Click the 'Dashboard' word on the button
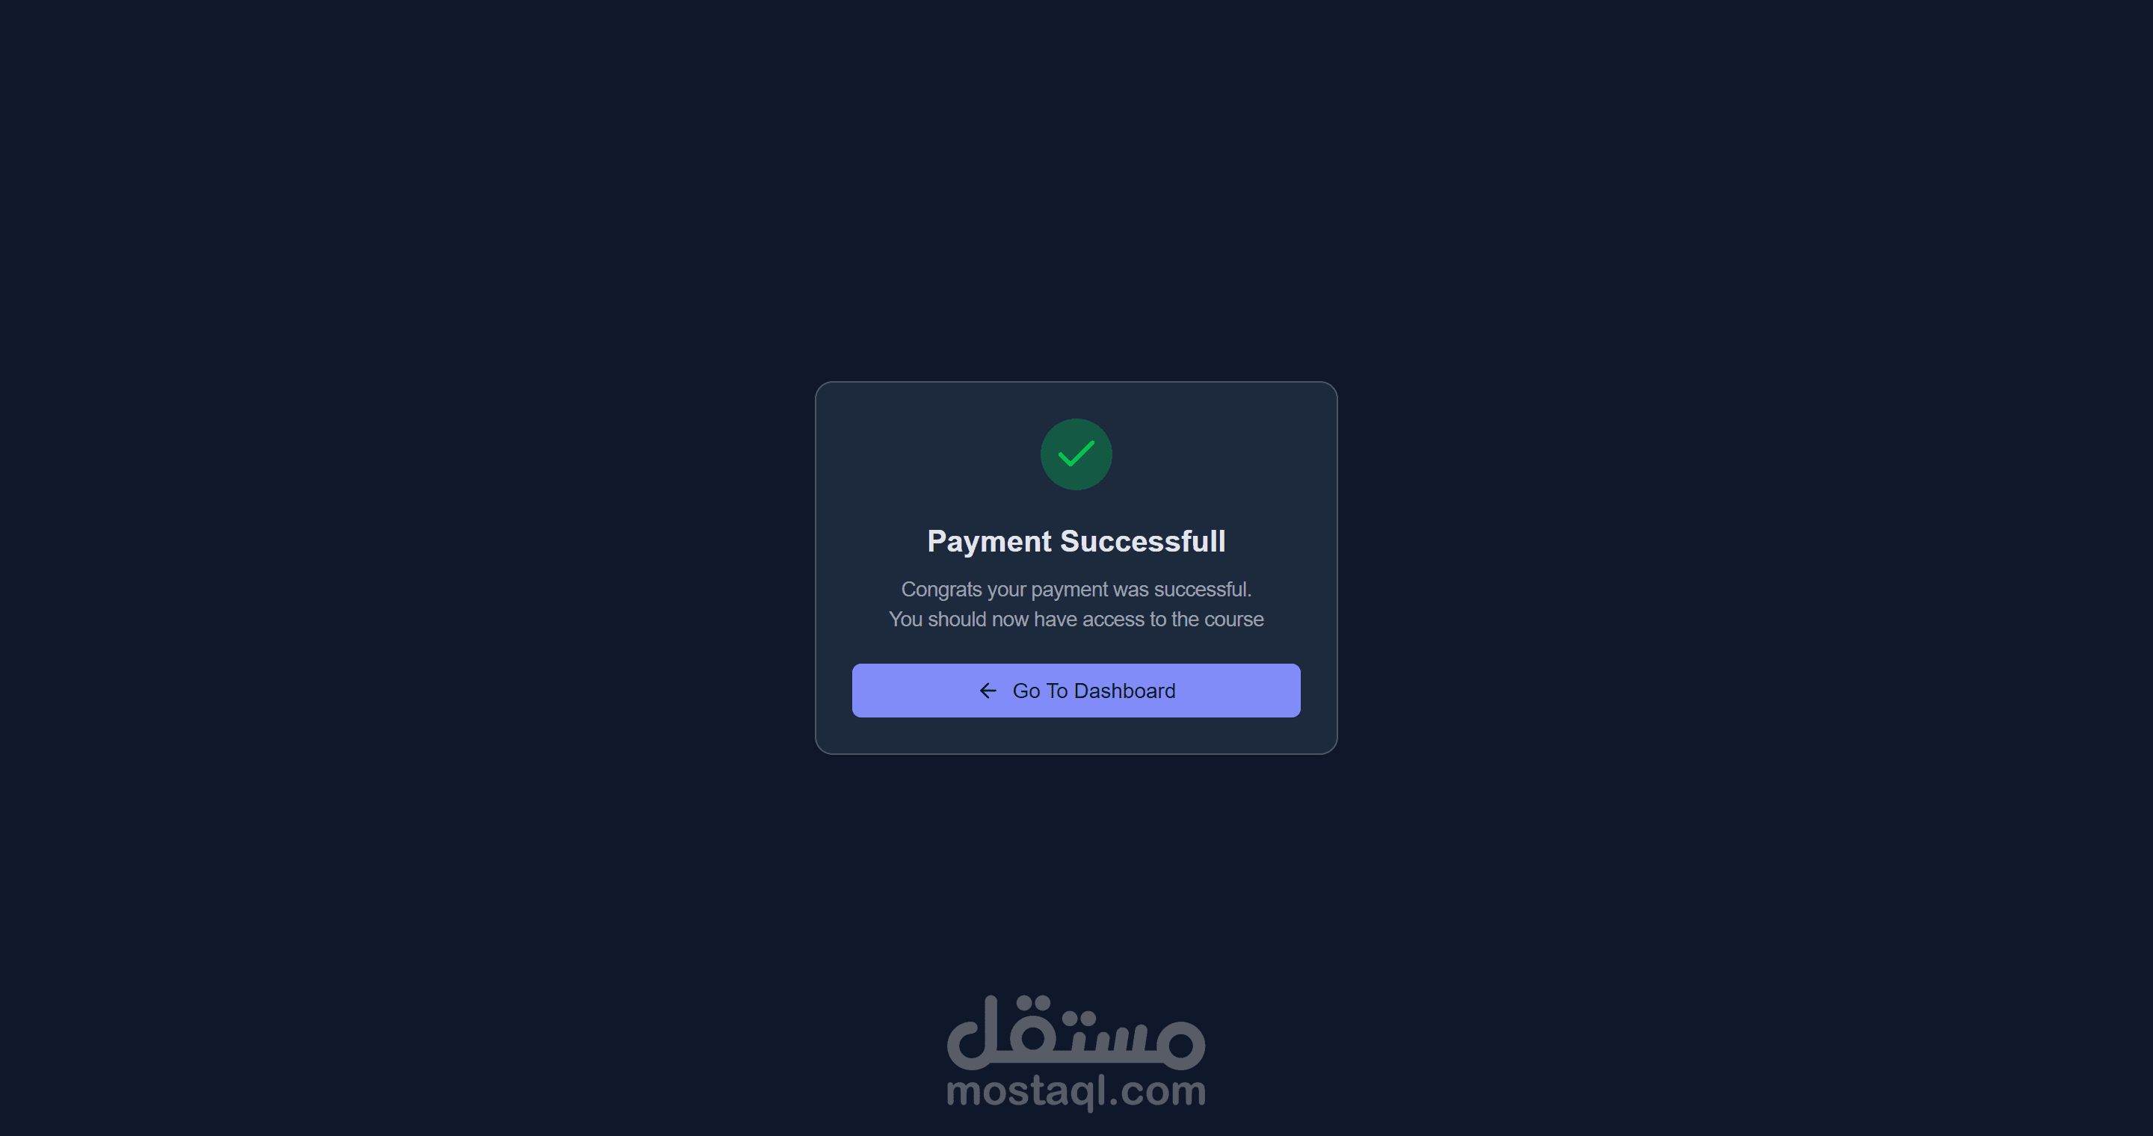Screen dimensions: 2153x1136 pyautogui.click(x=1124, y=691)
